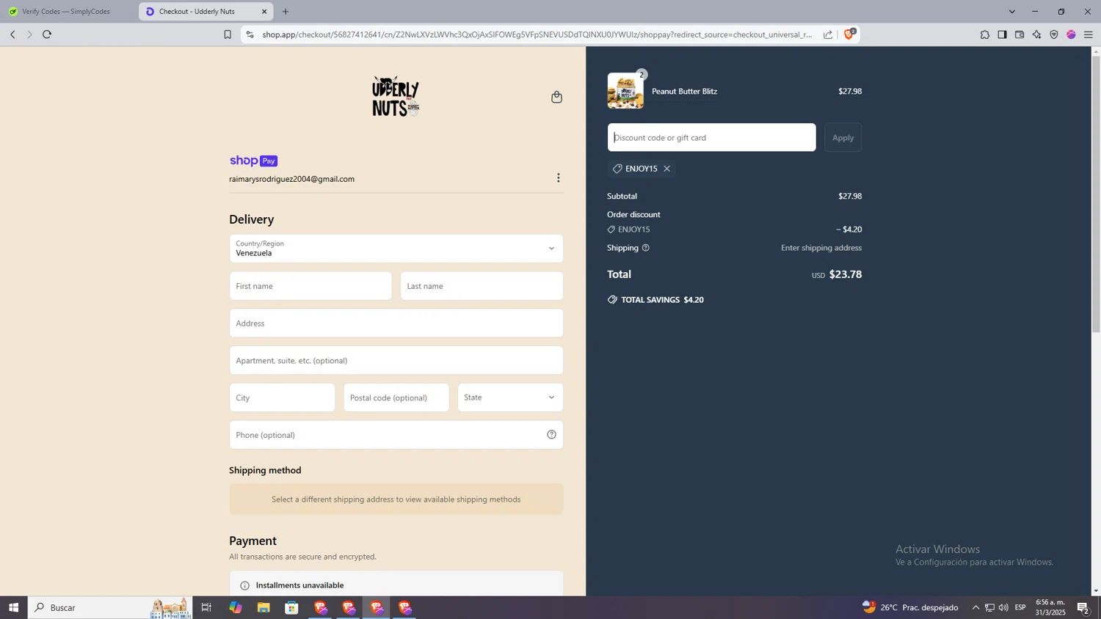Open the Windows notification center
Viewport: 1101px width, 619px height.
[x=1083, y=607]
